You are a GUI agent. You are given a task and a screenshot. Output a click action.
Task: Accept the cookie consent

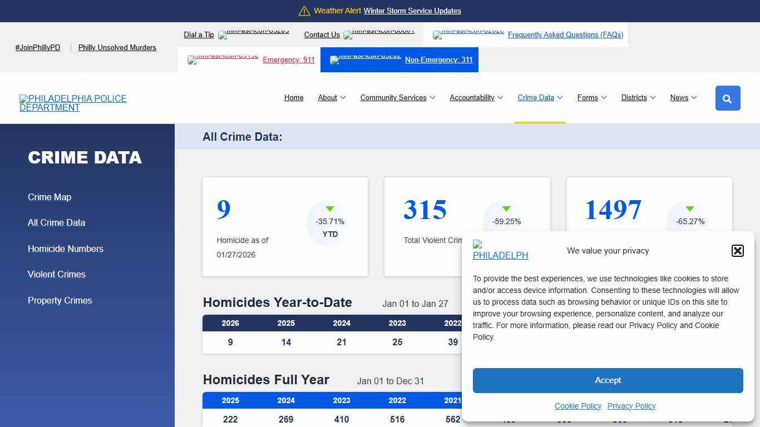608,380
